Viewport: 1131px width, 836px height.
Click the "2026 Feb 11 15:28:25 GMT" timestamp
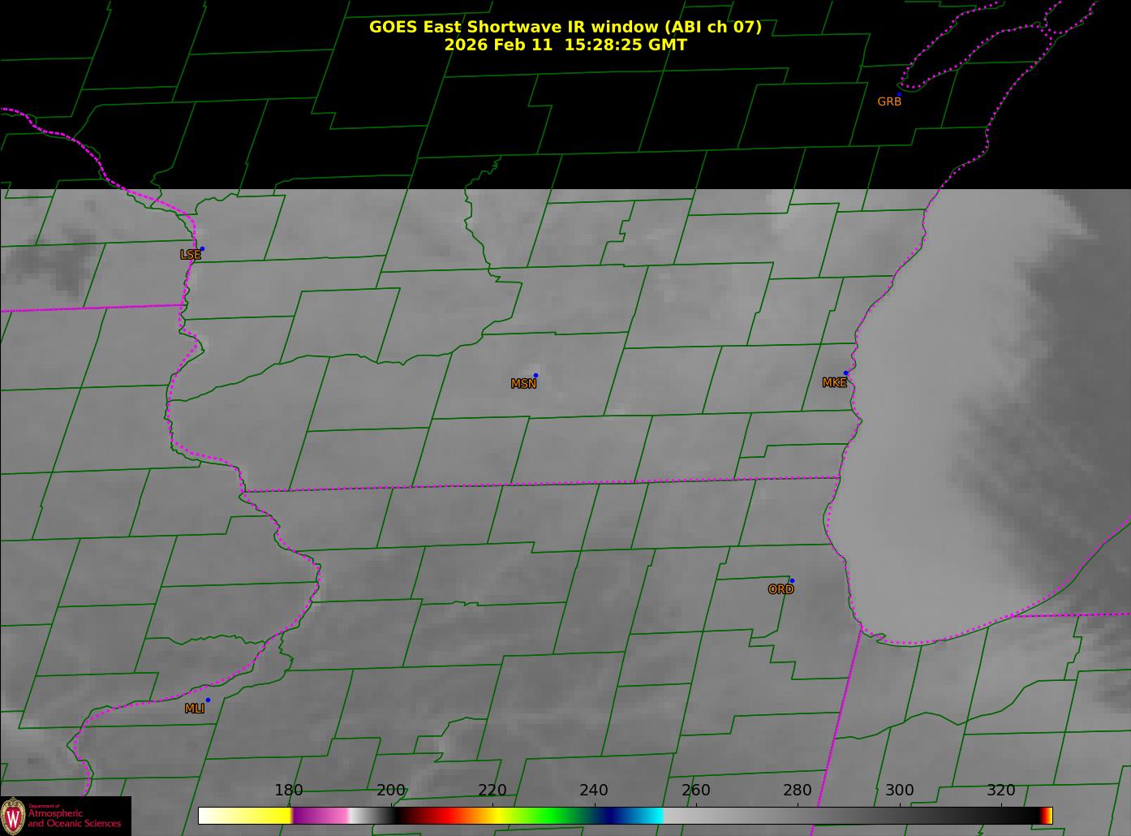click(x=565, y=45)
